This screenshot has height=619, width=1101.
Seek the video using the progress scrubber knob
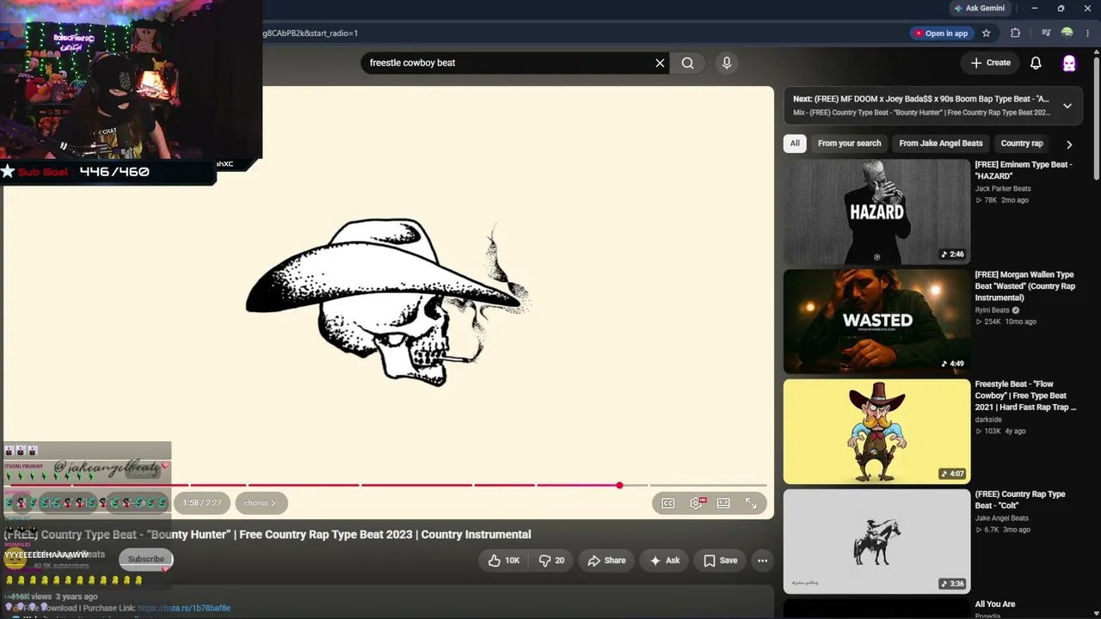tap(619, 486)
